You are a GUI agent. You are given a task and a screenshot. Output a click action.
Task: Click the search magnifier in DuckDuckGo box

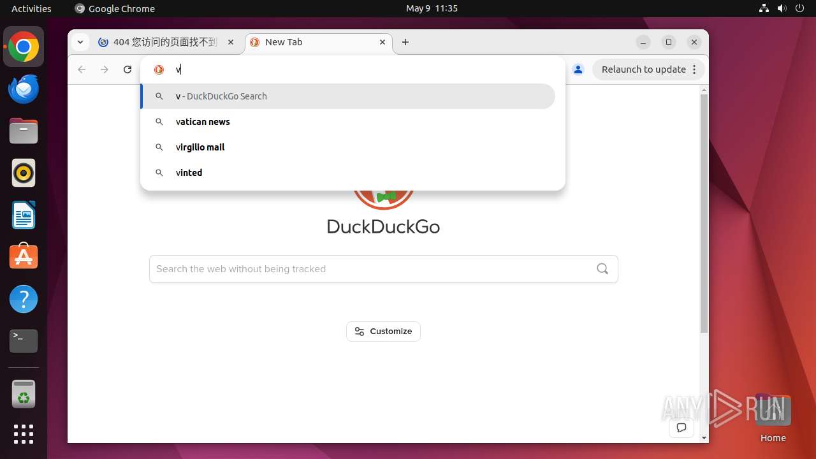(602, 268)
